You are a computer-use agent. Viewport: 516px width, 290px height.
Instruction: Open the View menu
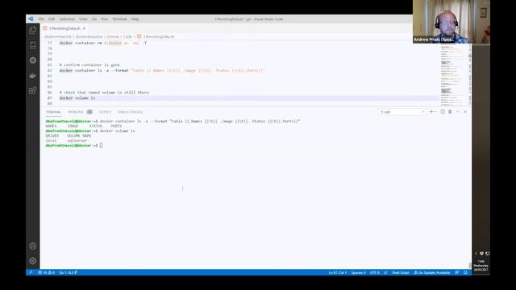tap(83, 19)
